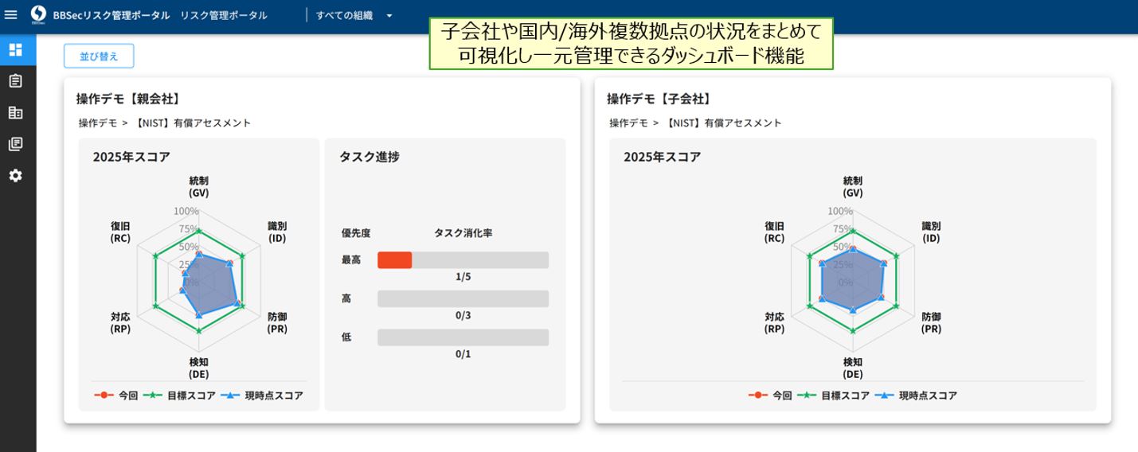Open the hamburger menu in the header
This screenshot has width=1138, height=452.
coord(11,15)
